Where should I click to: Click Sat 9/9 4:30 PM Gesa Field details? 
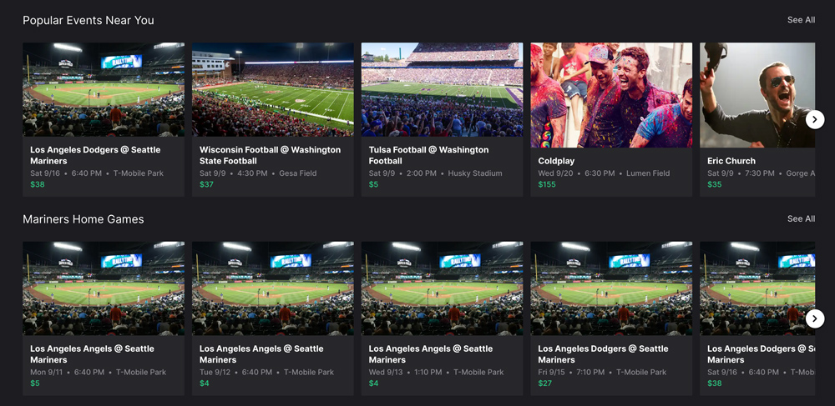click(258, 173)
